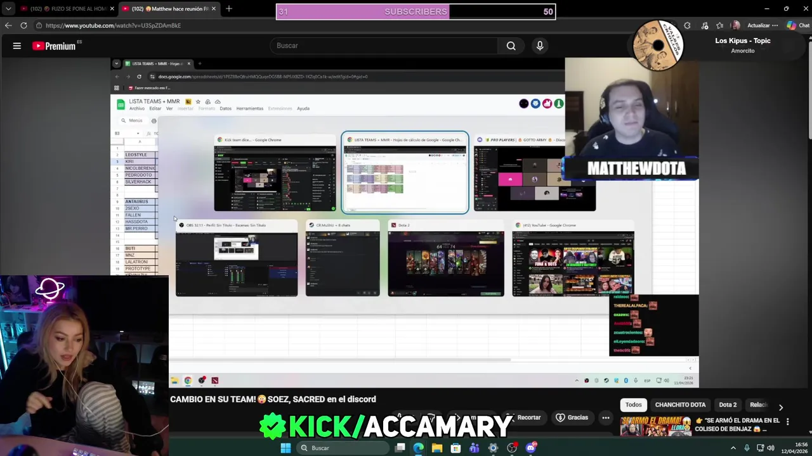This screenshot has width=812, height=456.
Task: Open the Editar menu in Sheets
Action: coord(155,108)
